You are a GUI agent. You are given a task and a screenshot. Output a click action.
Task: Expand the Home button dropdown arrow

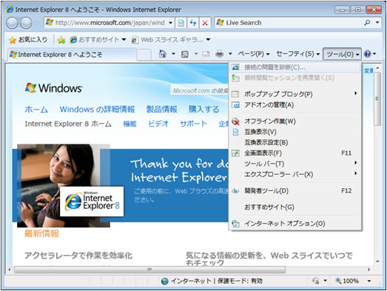[x=173, y=54]
